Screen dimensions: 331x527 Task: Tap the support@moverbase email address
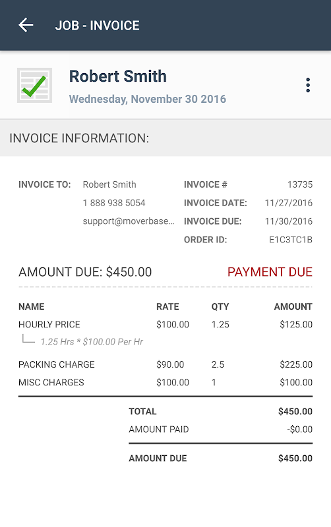tap(129, 221)
